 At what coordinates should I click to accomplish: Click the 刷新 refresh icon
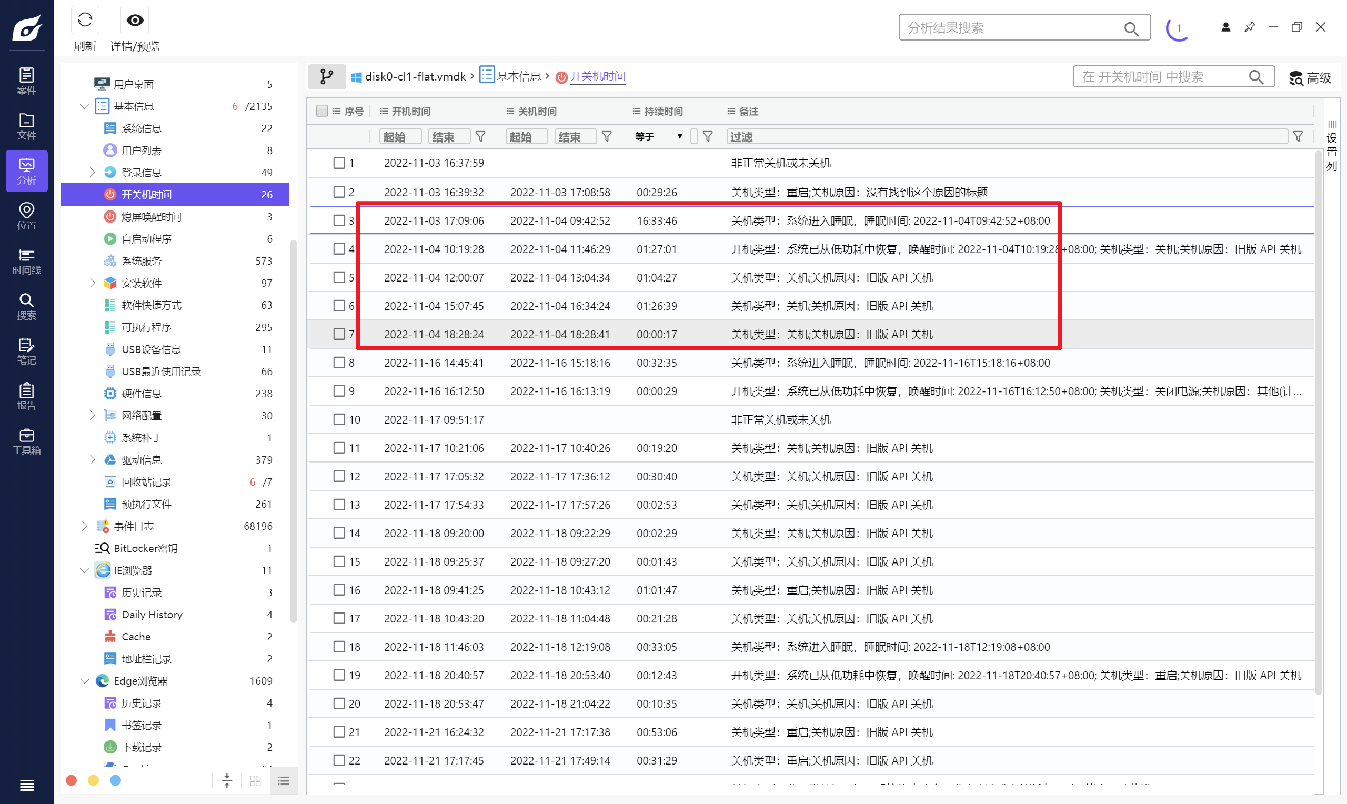coord(85,21)
